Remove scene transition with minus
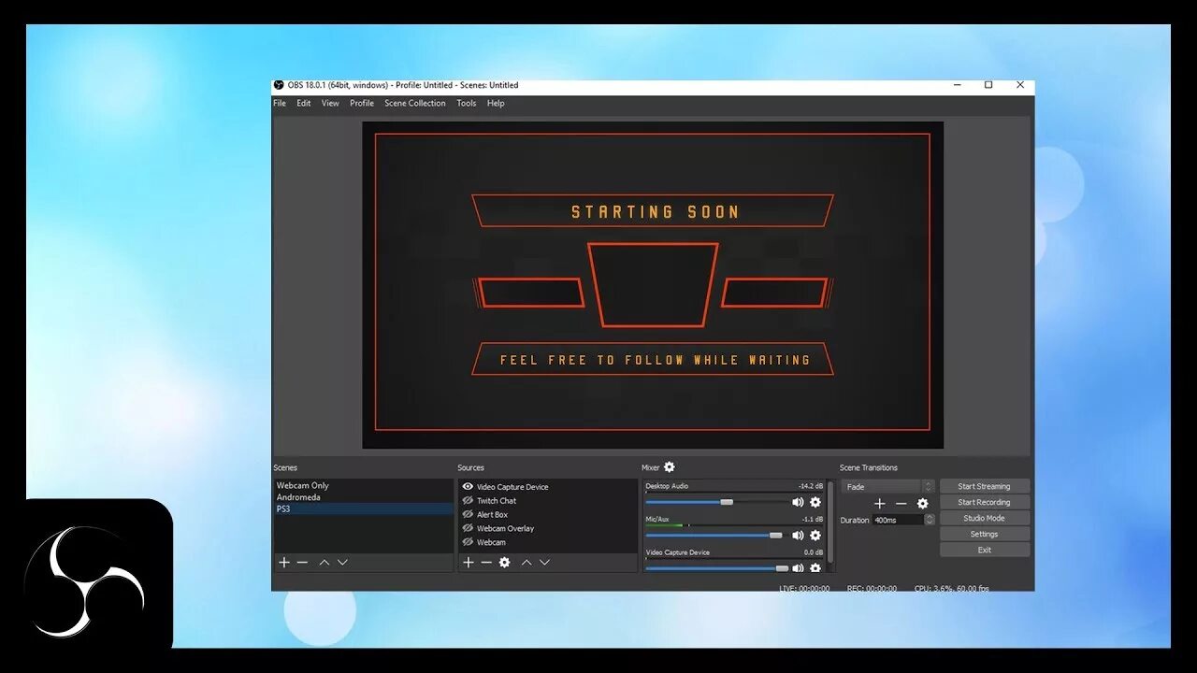This screenshot has width=1197, height=673. pos(901,503)
